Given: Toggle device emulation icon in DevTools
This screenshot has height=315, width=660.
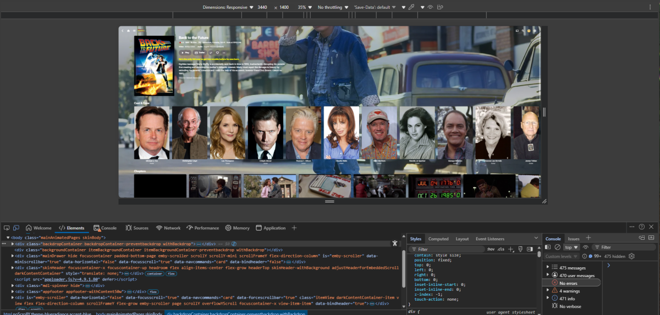Looking at the screenshot, I should [16, 228].
